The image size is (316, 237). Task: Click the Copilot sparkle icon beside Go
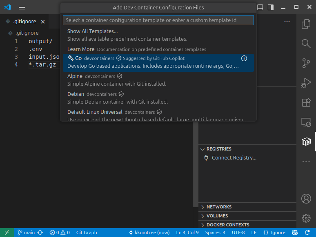tap(71, 58)
